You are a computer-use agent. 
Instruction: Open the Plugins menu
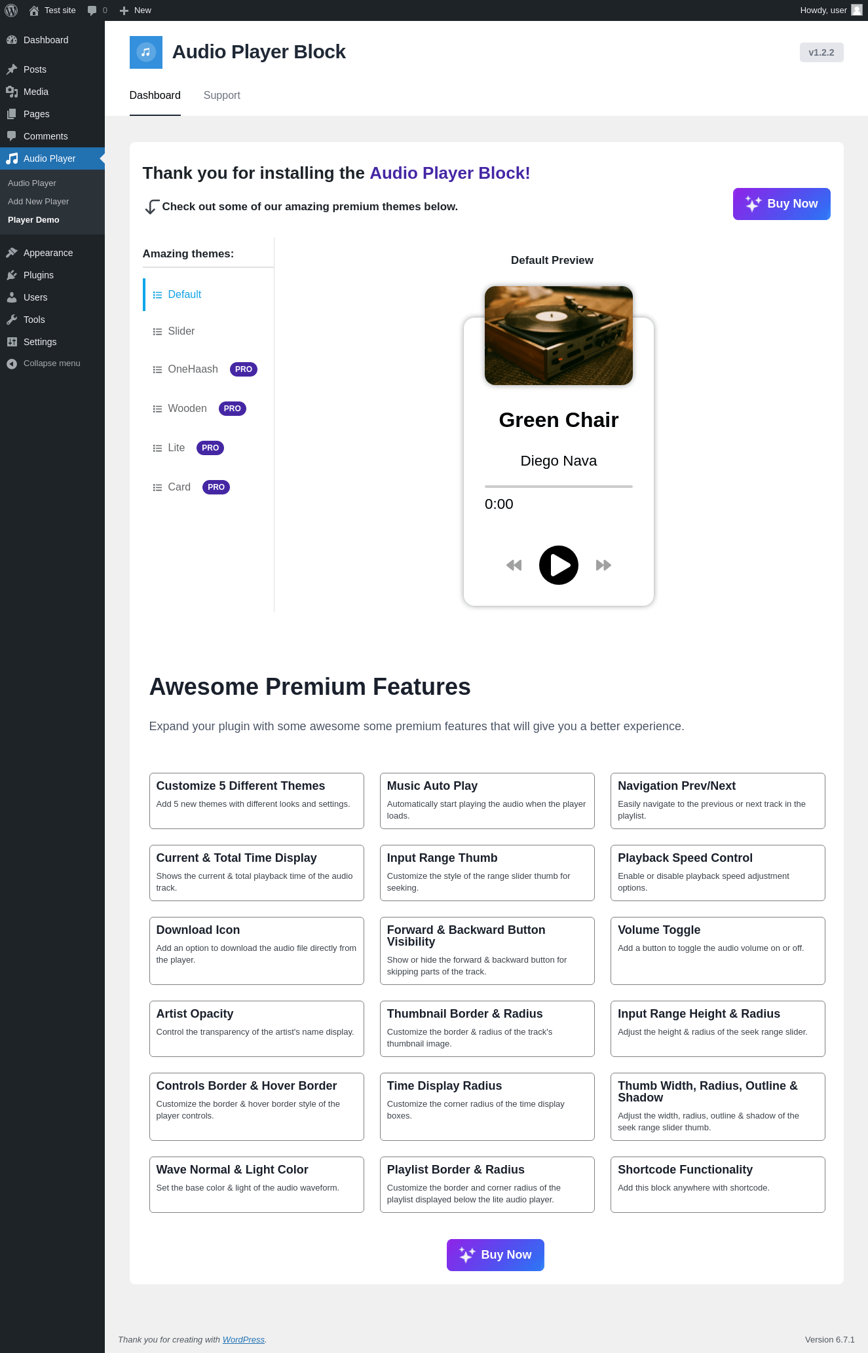[x=52, y=275]
